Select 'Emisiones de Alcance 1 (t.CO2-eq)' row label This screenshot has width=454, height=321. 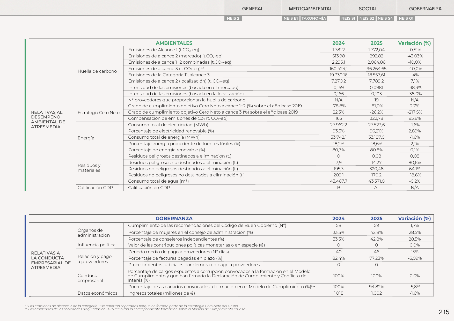point(164,50)
